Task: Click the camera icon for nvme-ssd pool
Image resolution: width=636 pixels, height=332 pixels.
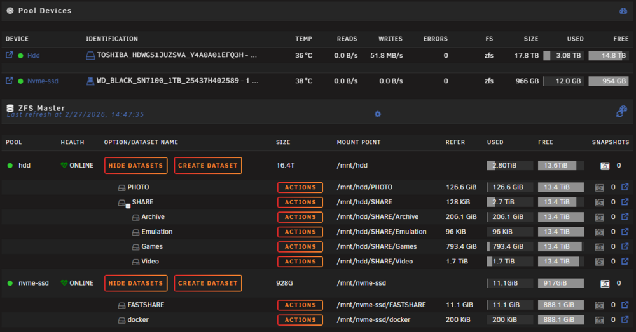Action: pyautogui.click(x=605, y=283)
